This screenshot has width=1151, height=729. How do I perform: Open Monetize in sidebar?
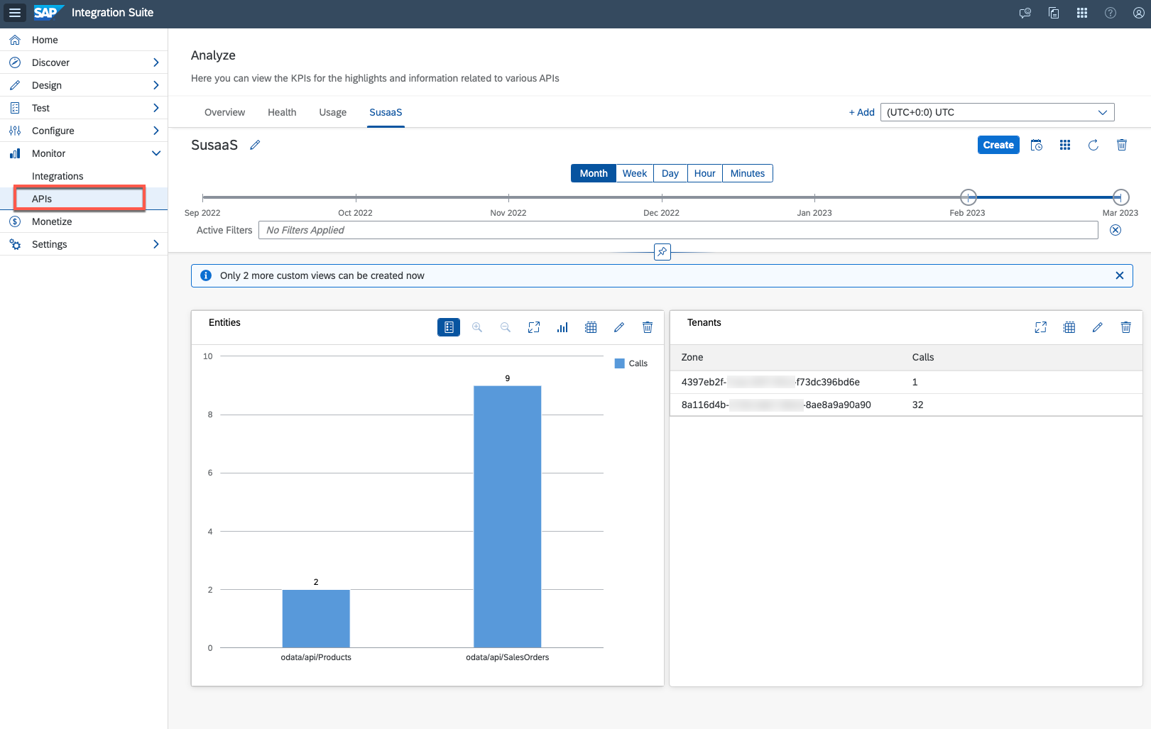[84, 221]
